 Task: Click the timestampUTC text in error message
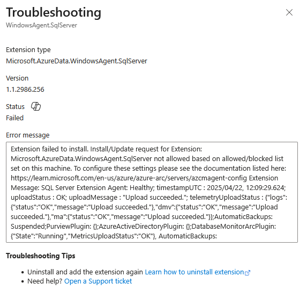[179, 188]
